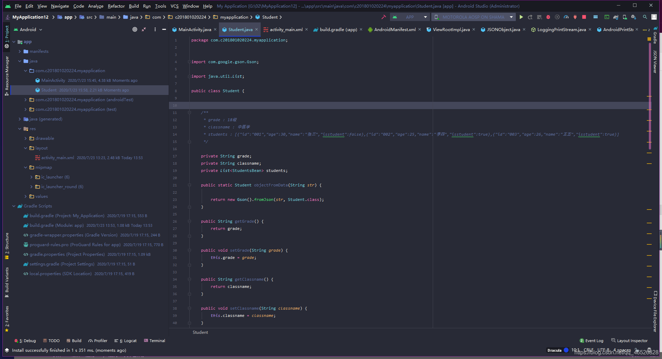
Task: Attach Debugger to Android Process icon
Action: click(575, 17)
